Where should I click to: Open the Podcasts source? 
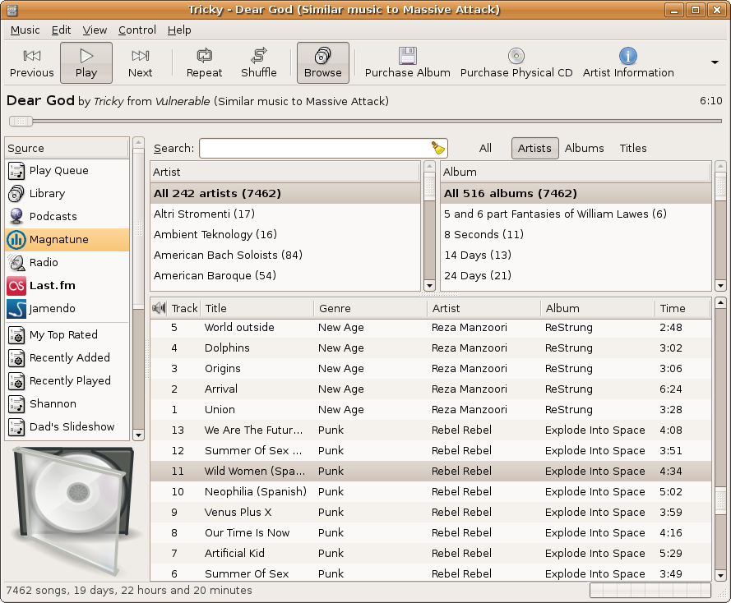pyautogui.click(x=67, y=217)
